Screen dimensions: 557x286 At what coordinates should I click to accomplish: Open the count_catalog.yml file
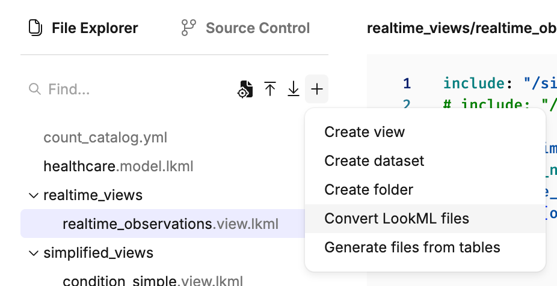(105, 138)
